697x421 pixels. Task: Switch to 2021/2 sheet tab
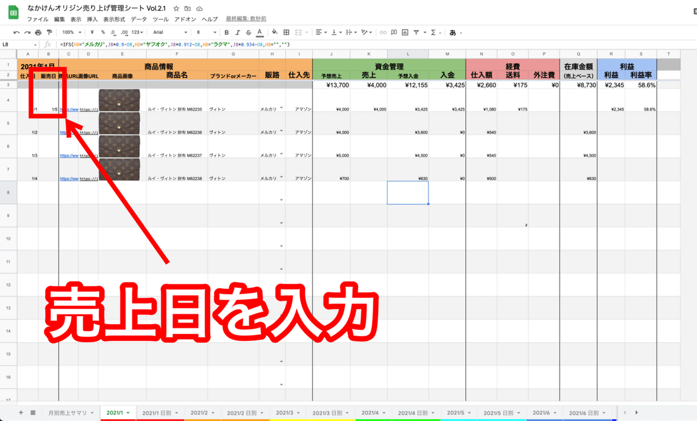click(x=202, y=412)
